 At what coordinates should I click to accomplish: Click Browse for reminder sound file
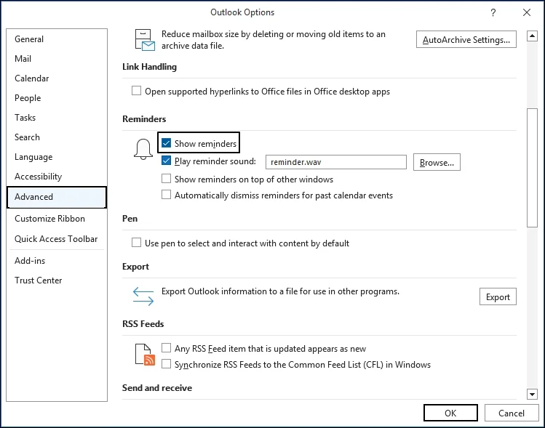click(437, 163)
